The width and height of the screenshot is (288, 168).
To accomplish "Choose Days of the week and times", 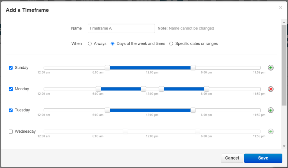I will point(112,44).
